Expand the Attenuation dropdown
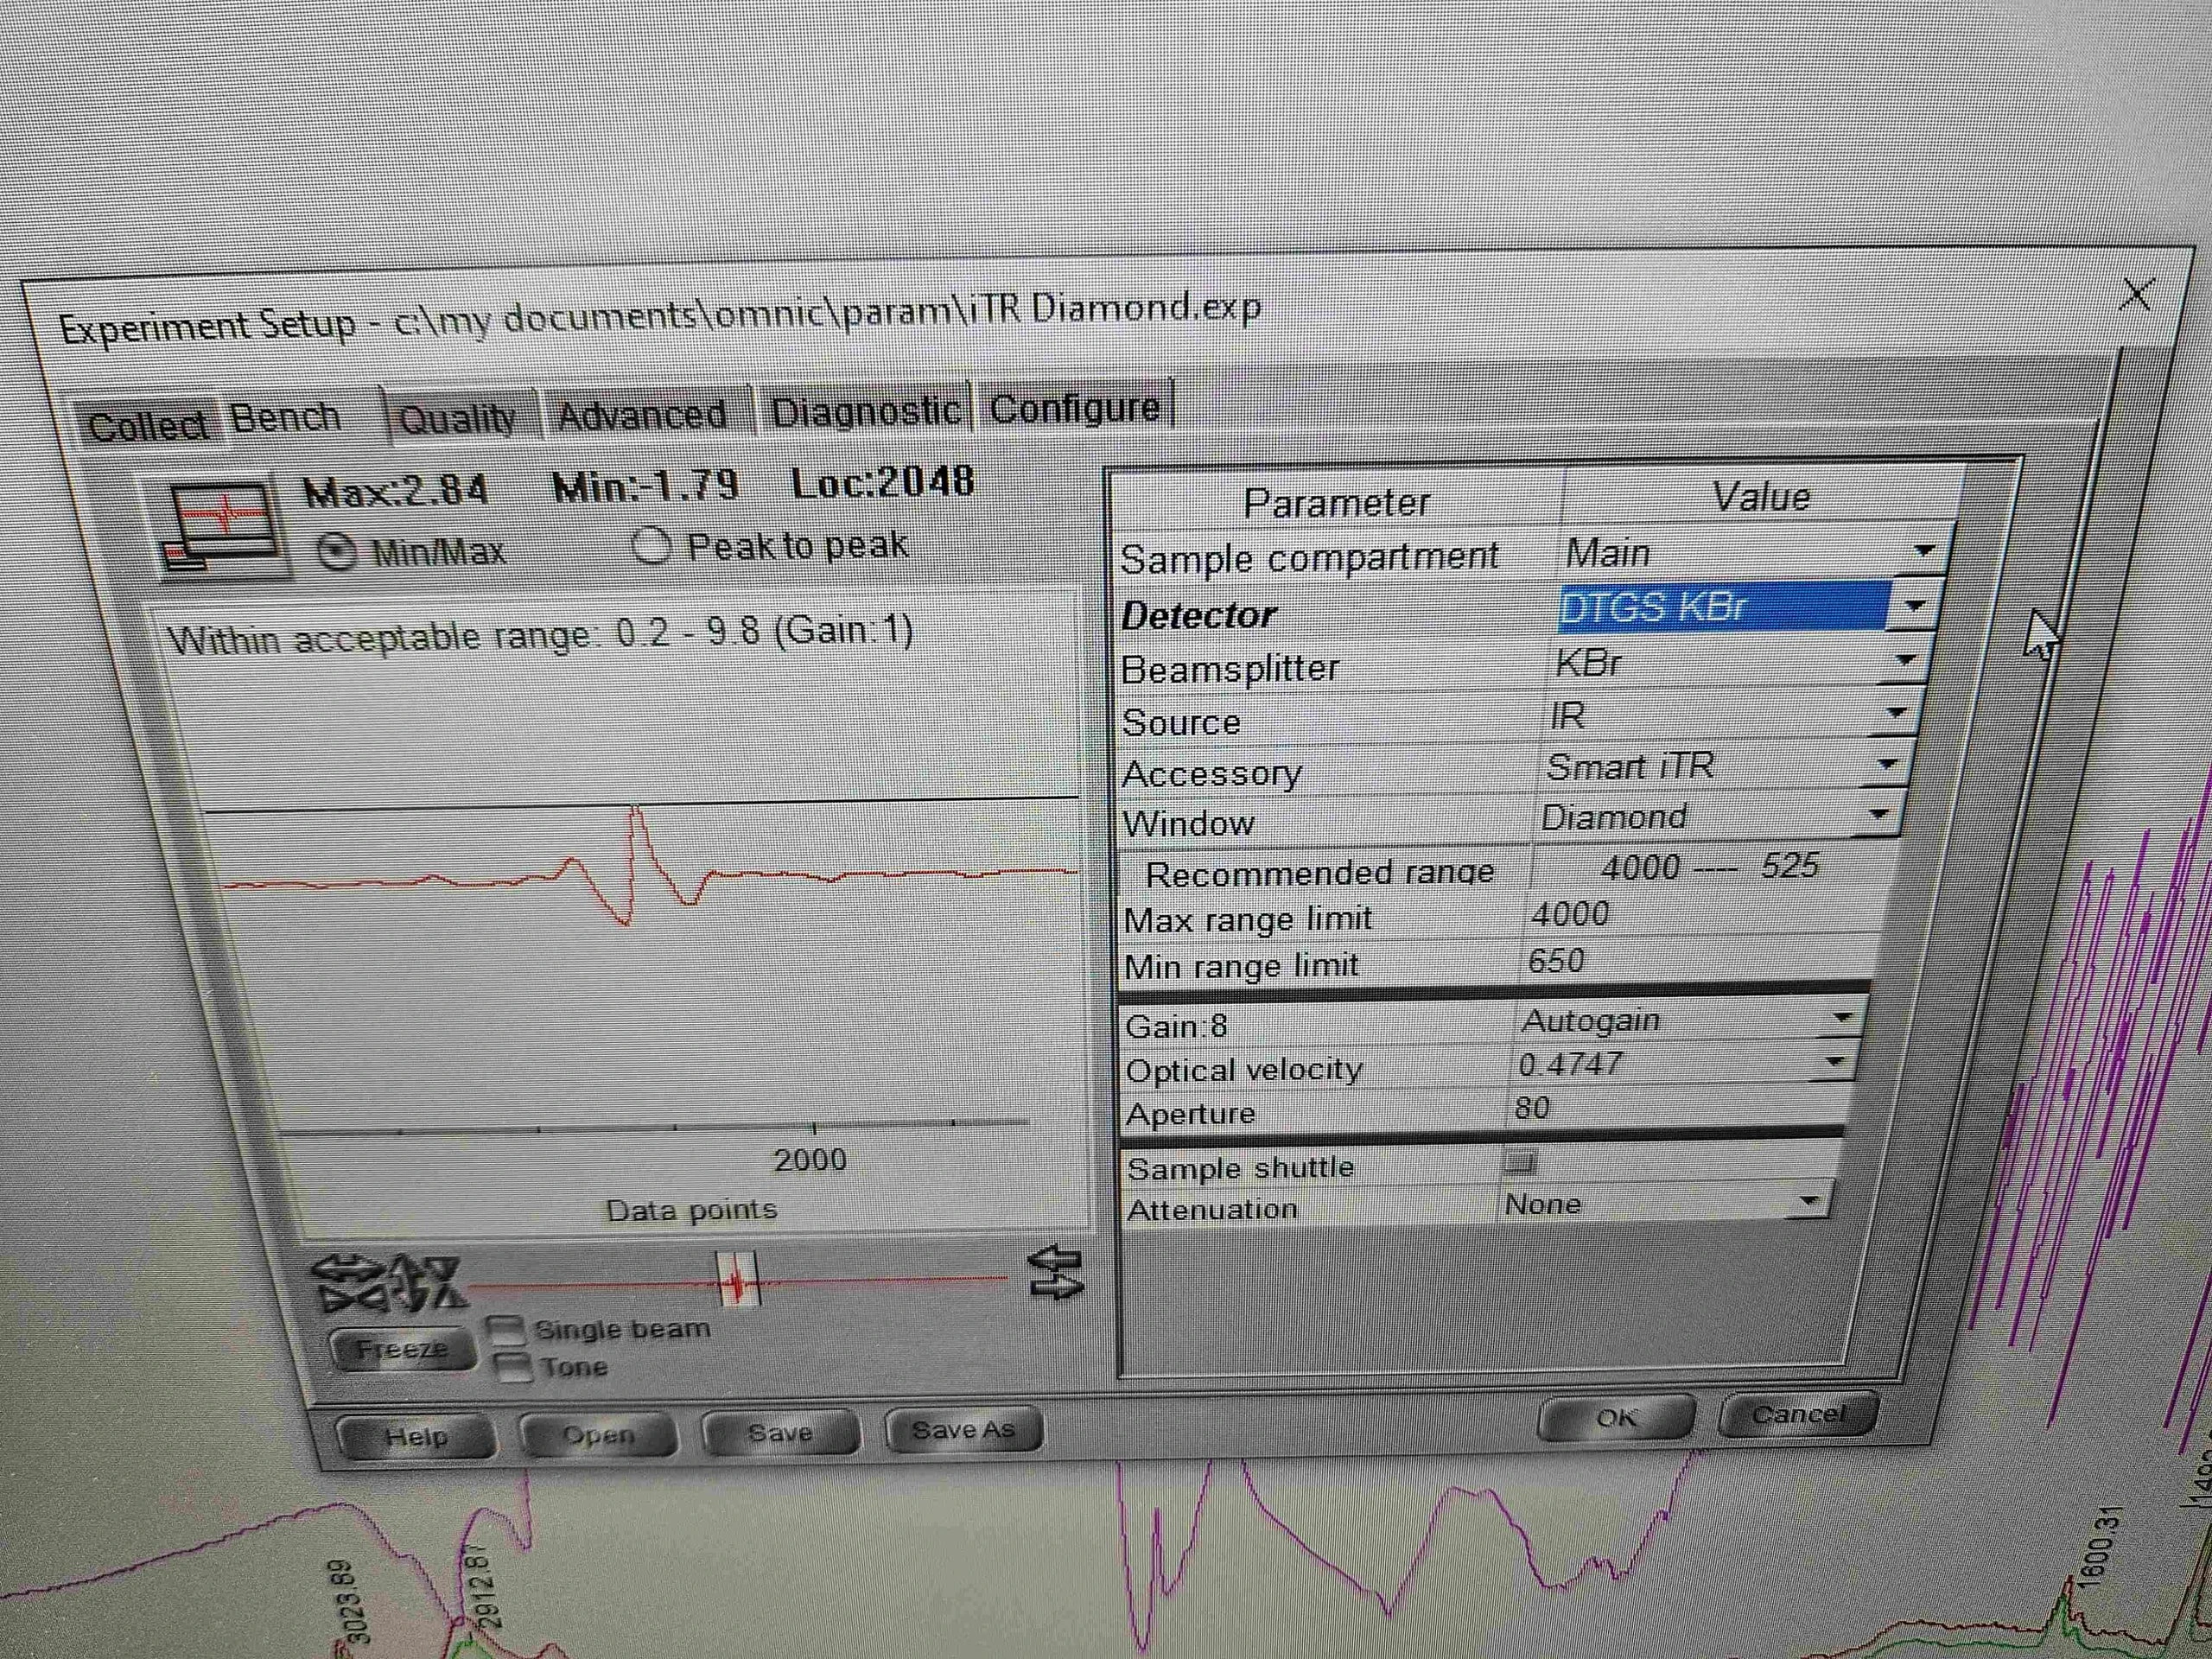 point(1809,1201)
